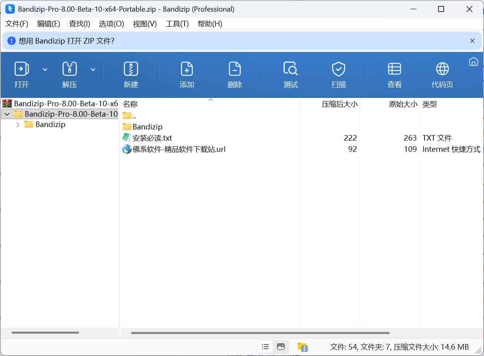Click the archive icon beside root tree node
484x356 pixels.
7,103
